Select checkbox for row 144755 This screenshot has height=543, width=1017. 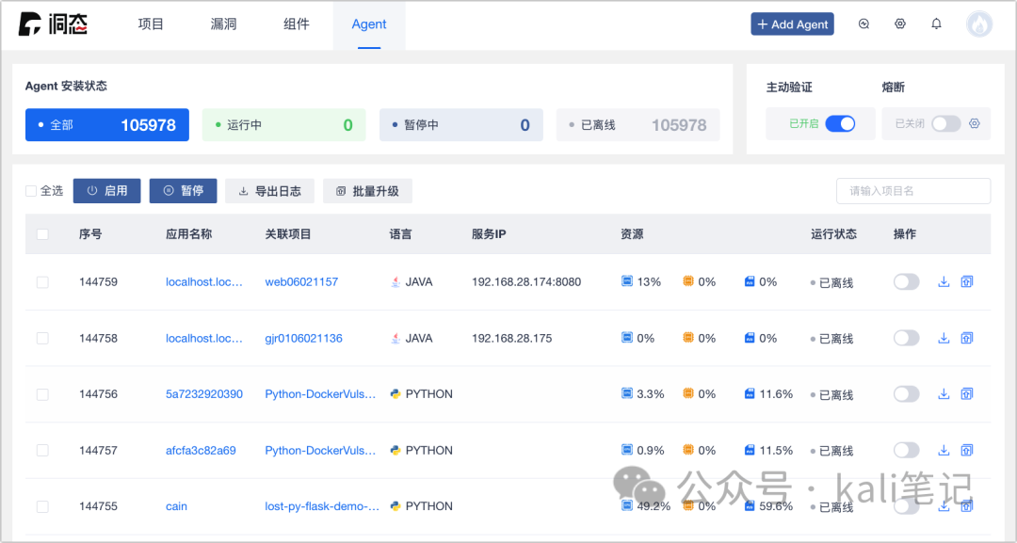coord(42,506)
